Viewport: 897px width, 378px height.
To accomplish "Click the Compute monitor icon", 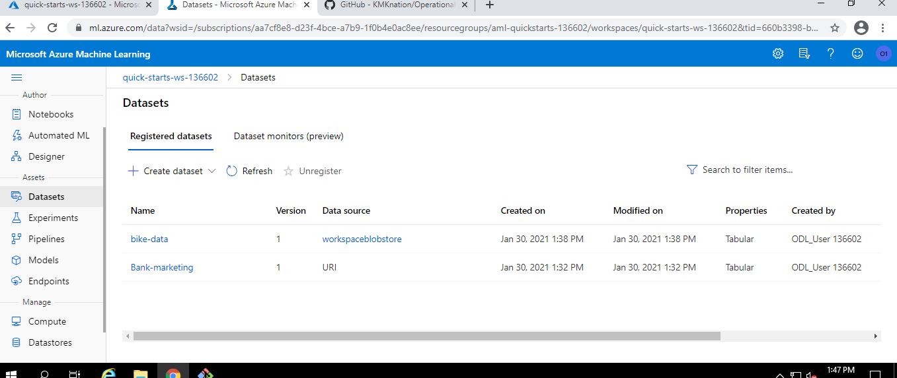I will 17,321.
